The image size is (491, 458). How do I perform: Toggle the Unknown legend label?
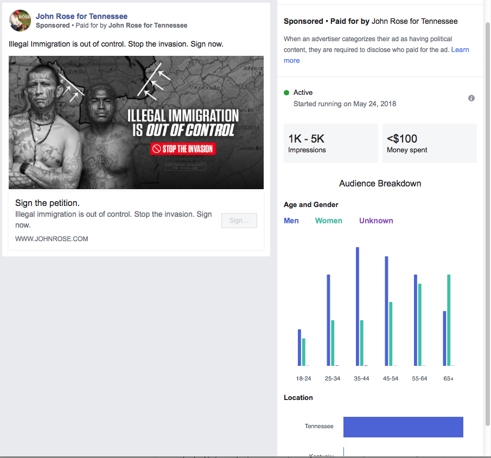(x=376, y=221)
